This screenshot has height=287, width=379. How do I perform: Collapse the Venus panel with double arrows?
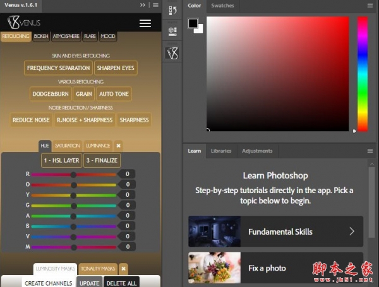point(143,4)
